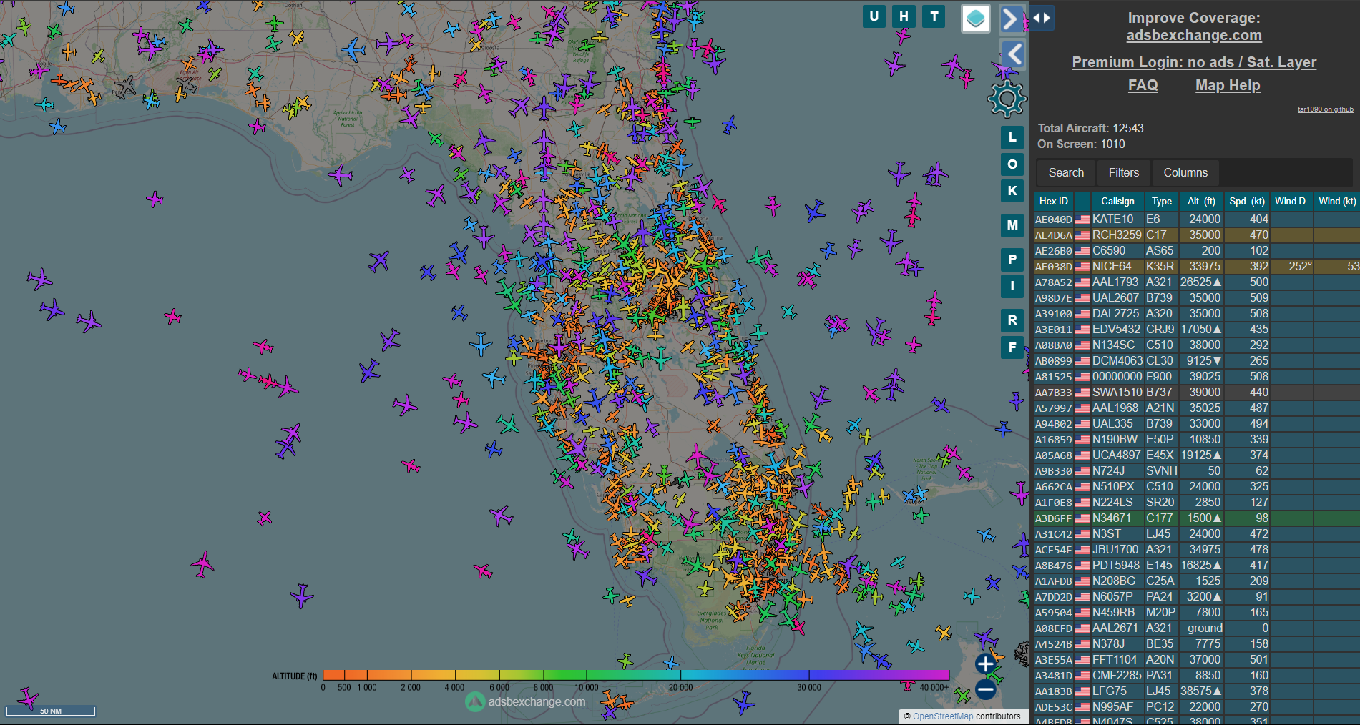Select the JBU1700 A321 row
Image resolution: width=1360 pixels, height=725 pixels.
1196,550
